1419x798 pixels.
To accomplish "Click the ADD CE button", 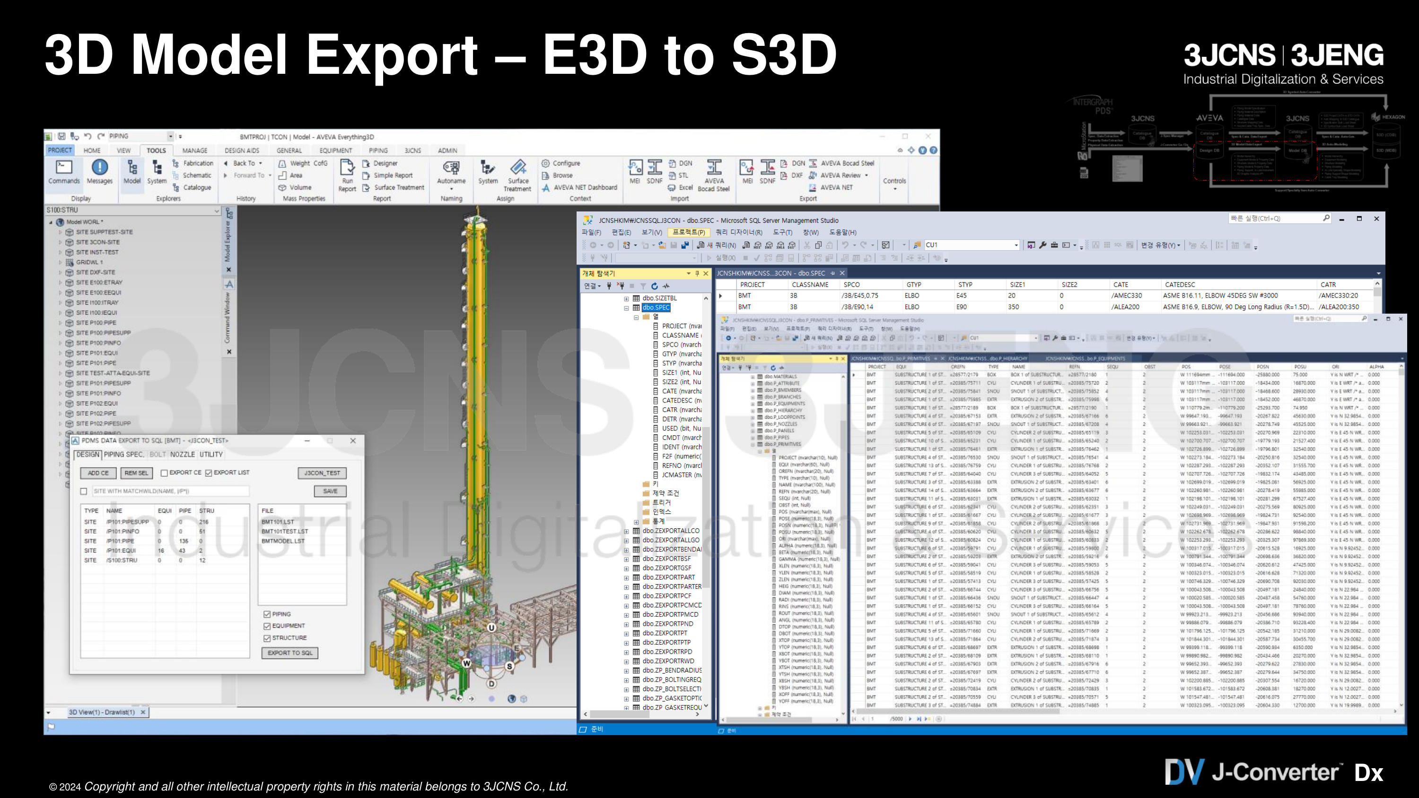I will point(98,473).
